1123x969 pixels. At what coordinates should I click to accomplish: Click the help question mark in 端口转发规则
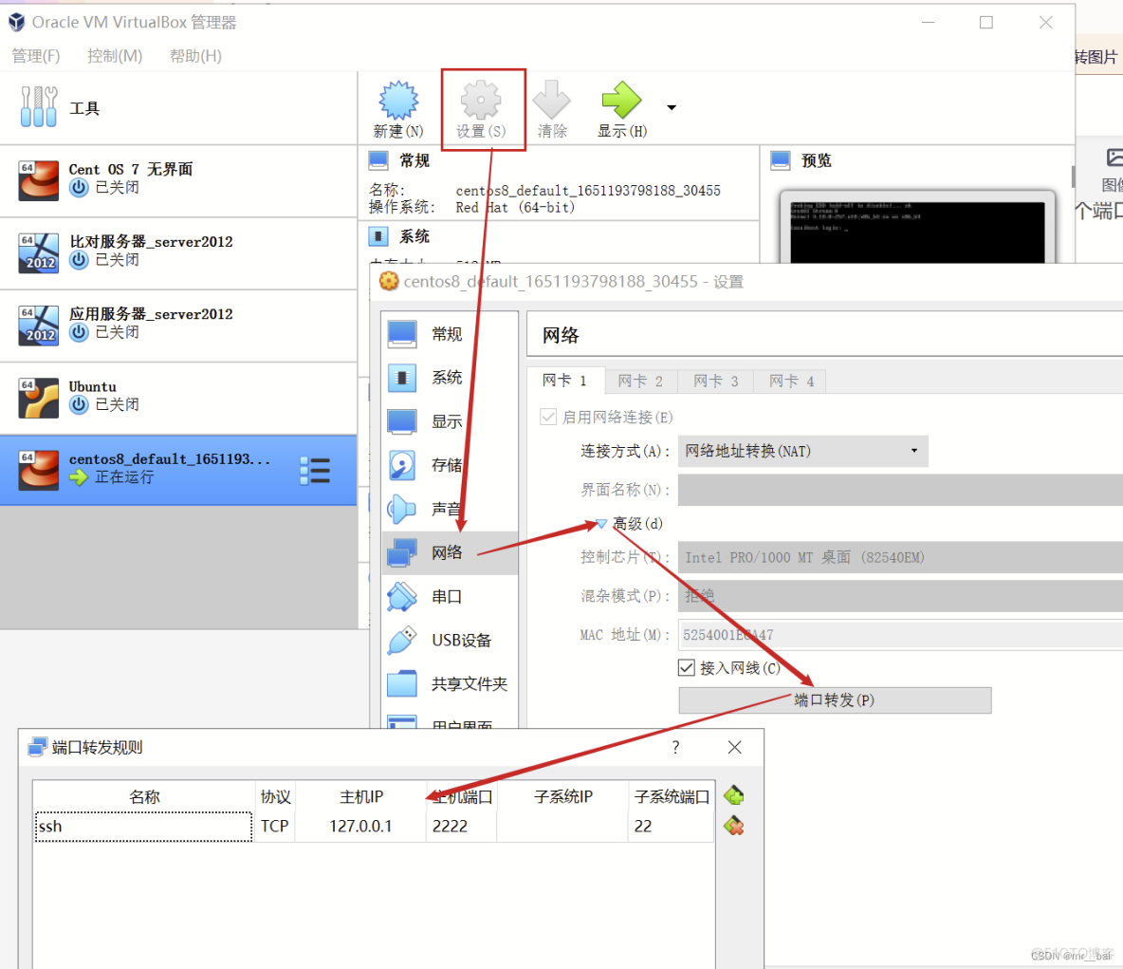[x=675, y=747]
